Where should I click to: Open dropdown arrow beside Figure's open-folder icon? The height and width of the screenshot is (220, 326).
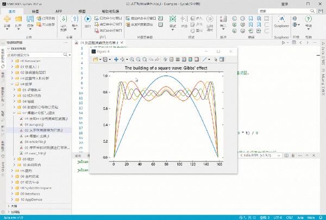(x=100, y=60)
